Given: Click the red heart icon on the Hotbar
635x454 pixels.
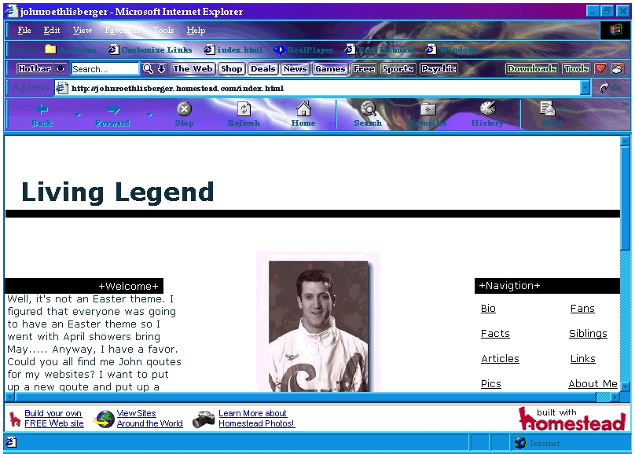Looking at the screenshot, I should [x=600, y=68].
